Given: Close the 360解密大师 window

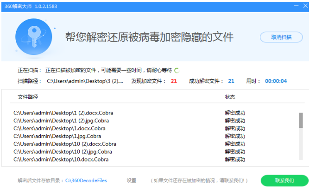Looking at the screenshot, I should click(305, 6).
